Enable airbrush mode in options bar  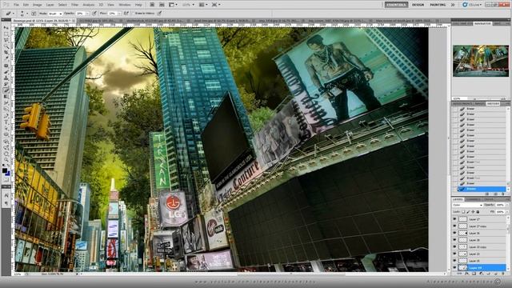coord(126,14)
